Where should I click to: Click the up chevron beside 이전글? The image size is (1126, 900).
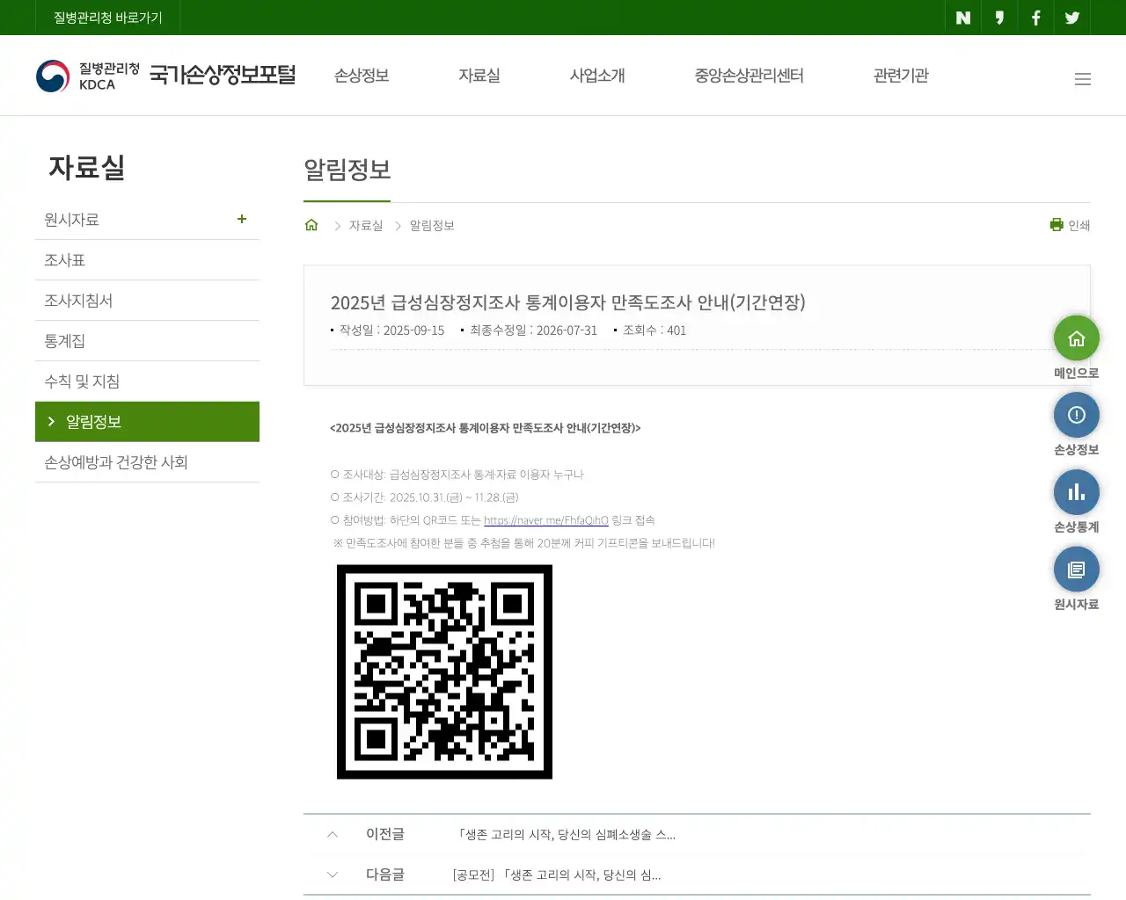333,834
